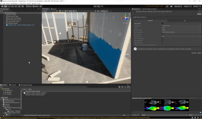This screenshot has height=119, width=202.
Task: Enable the Transcode checkbox
Action: (x=162, y=24)
